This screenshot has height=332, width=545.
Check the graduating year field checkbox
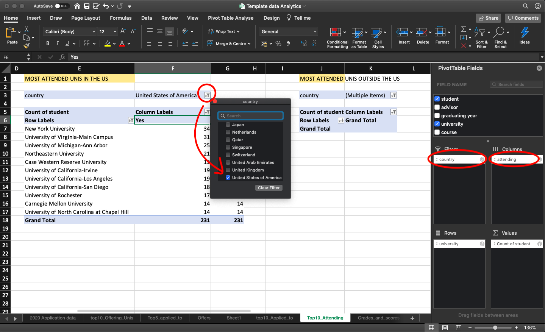click(437, 115)
